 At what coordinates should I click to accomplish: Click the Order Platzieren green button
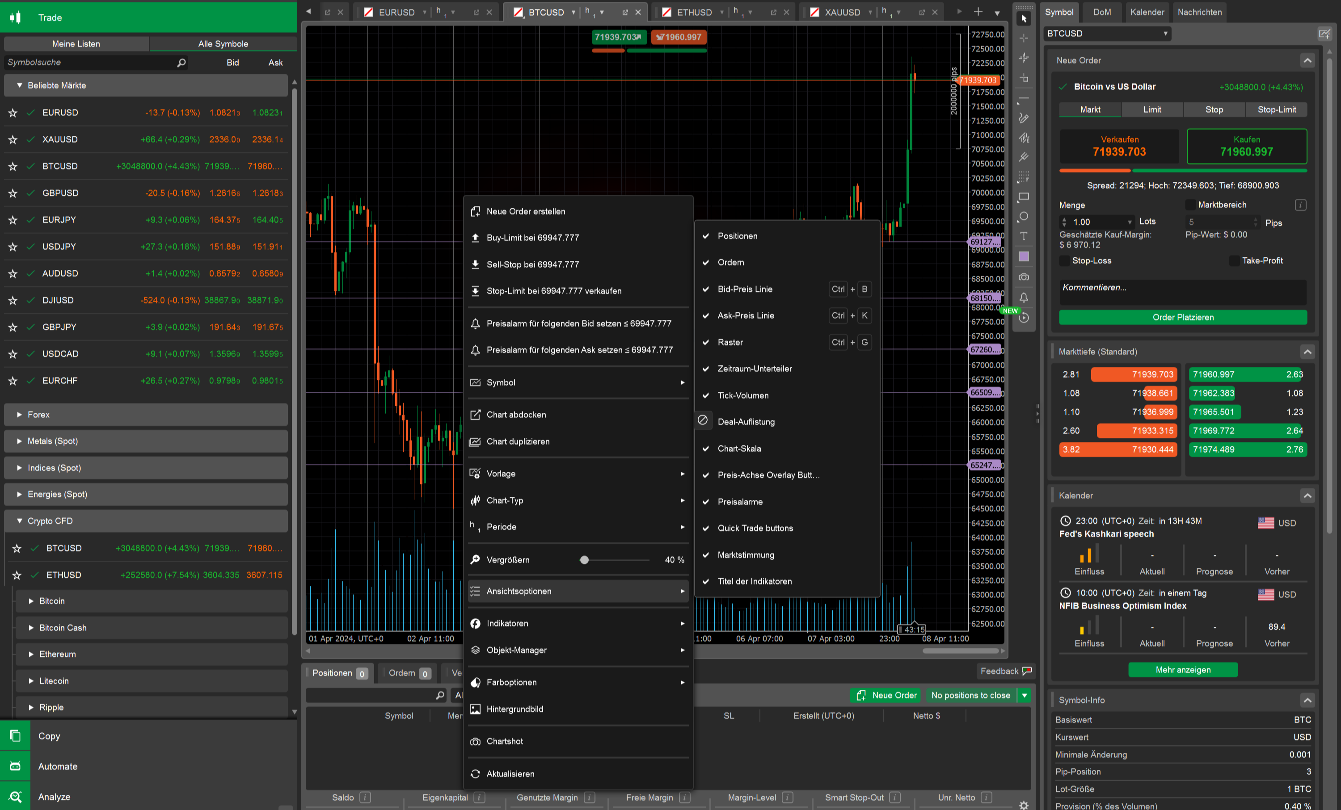coord(1184,318)
